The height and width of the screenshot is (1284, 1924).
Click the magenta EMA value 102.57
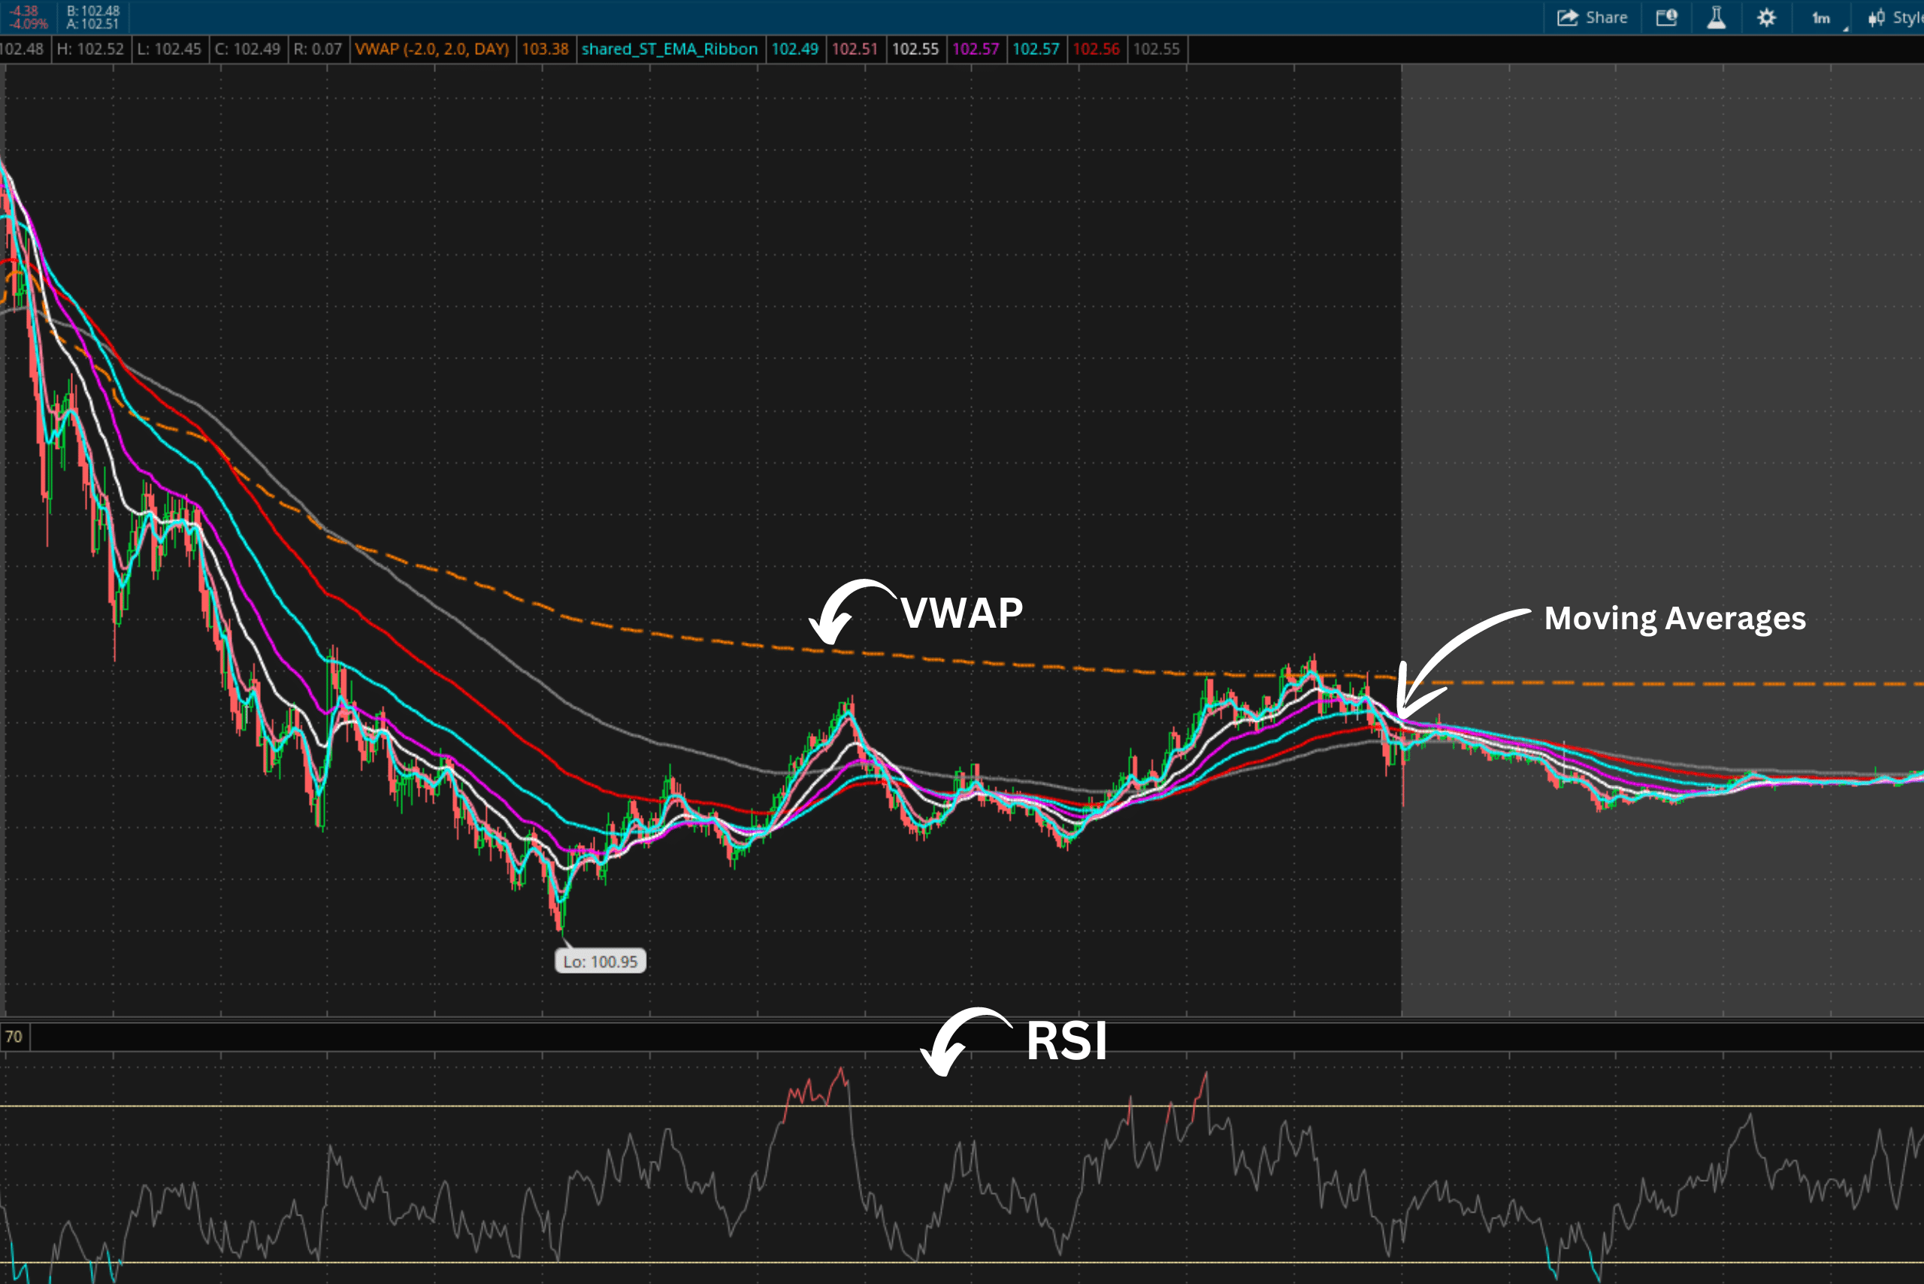click(x=975, y=49)
